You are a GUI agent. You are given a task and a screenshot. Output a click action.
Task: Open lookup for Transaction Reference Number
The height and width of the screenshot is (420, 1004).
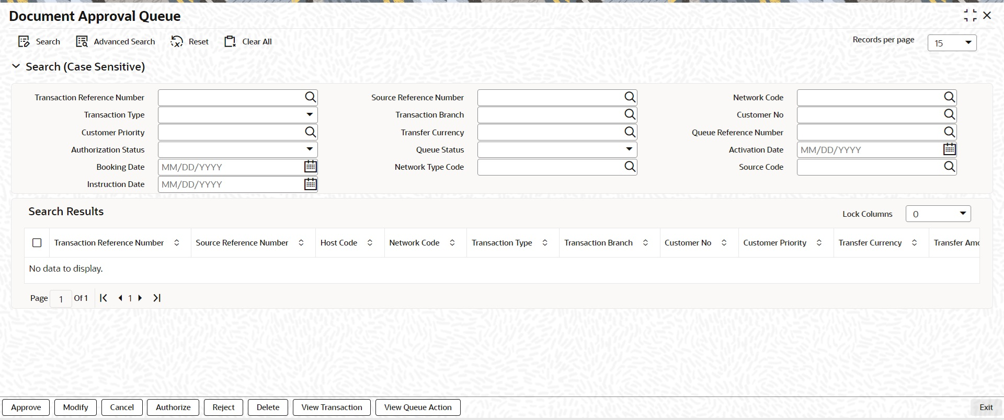(311, 97)
